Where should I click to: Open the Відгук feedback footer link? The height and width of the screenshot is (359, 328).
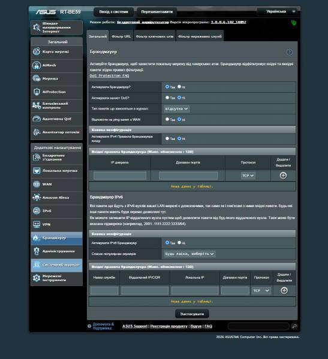[196, 326]
